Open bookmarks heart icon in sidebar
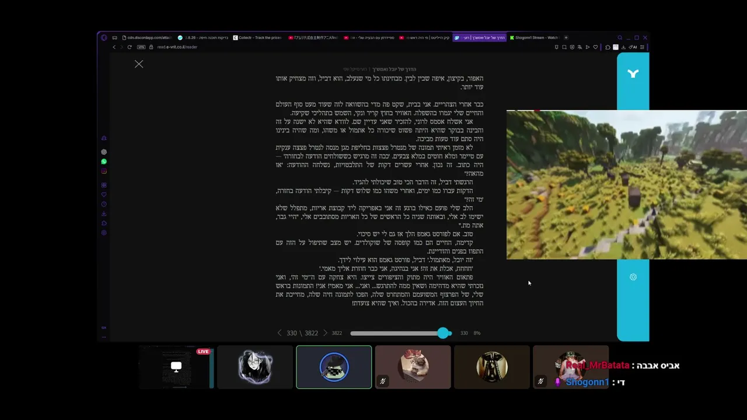The image size is (747, 420). 104,195
